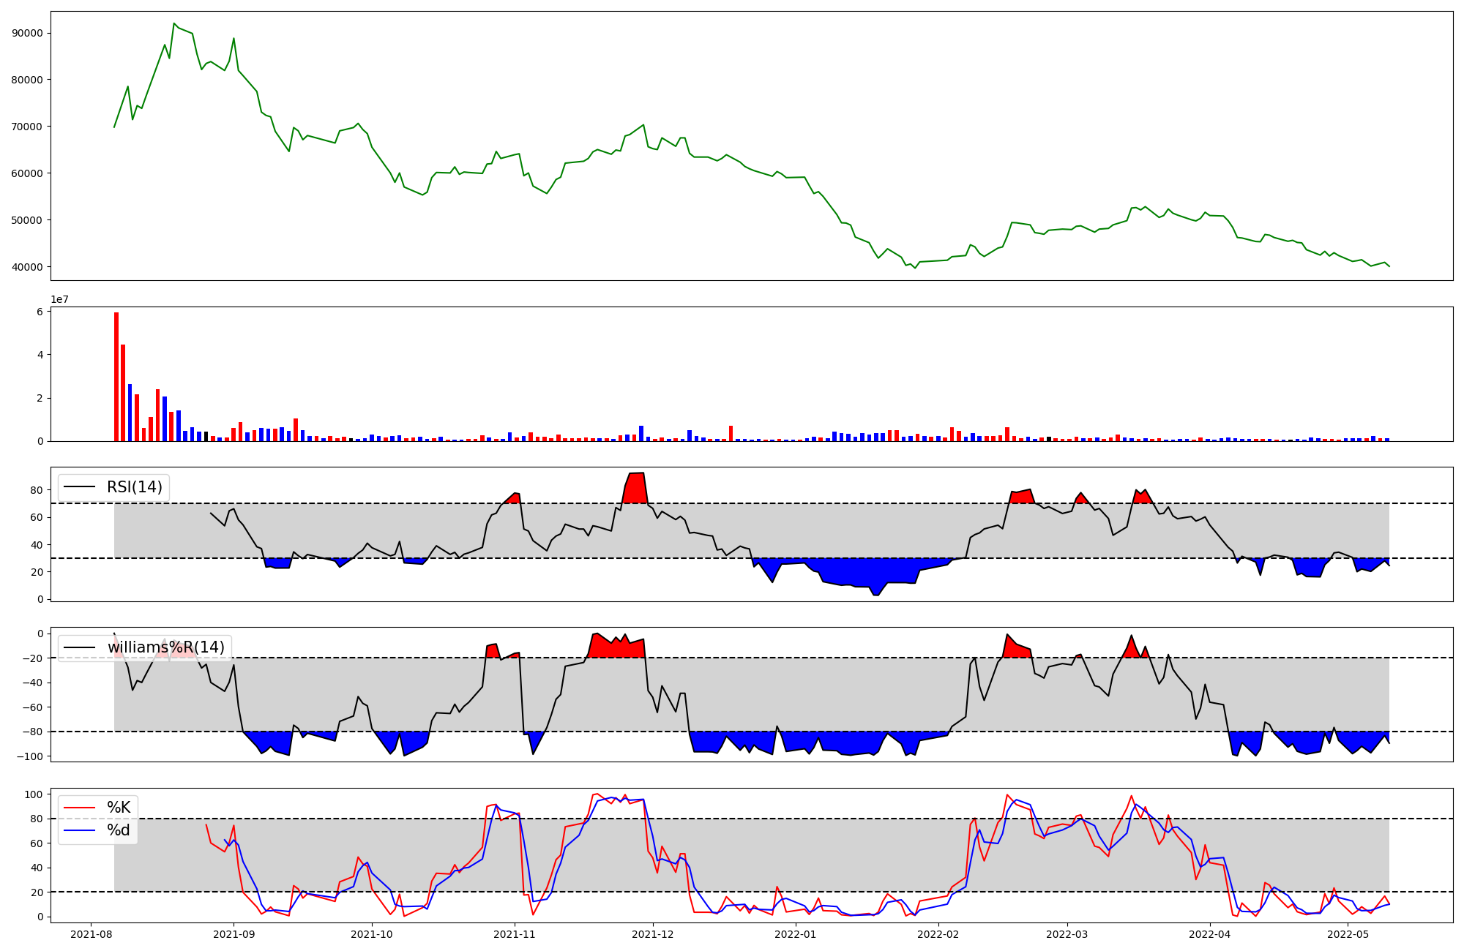Click the 2022-03 x-axis date label
The height and width of the screenshot is (951, 1464).
[x=1067, y=934]
